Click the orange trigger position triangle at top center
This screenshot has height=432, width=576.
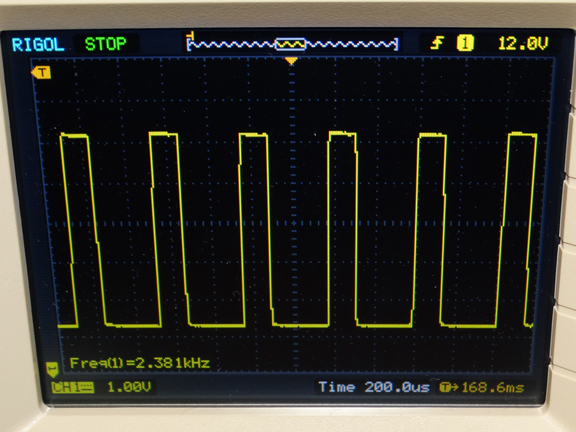tap(291, 61)
